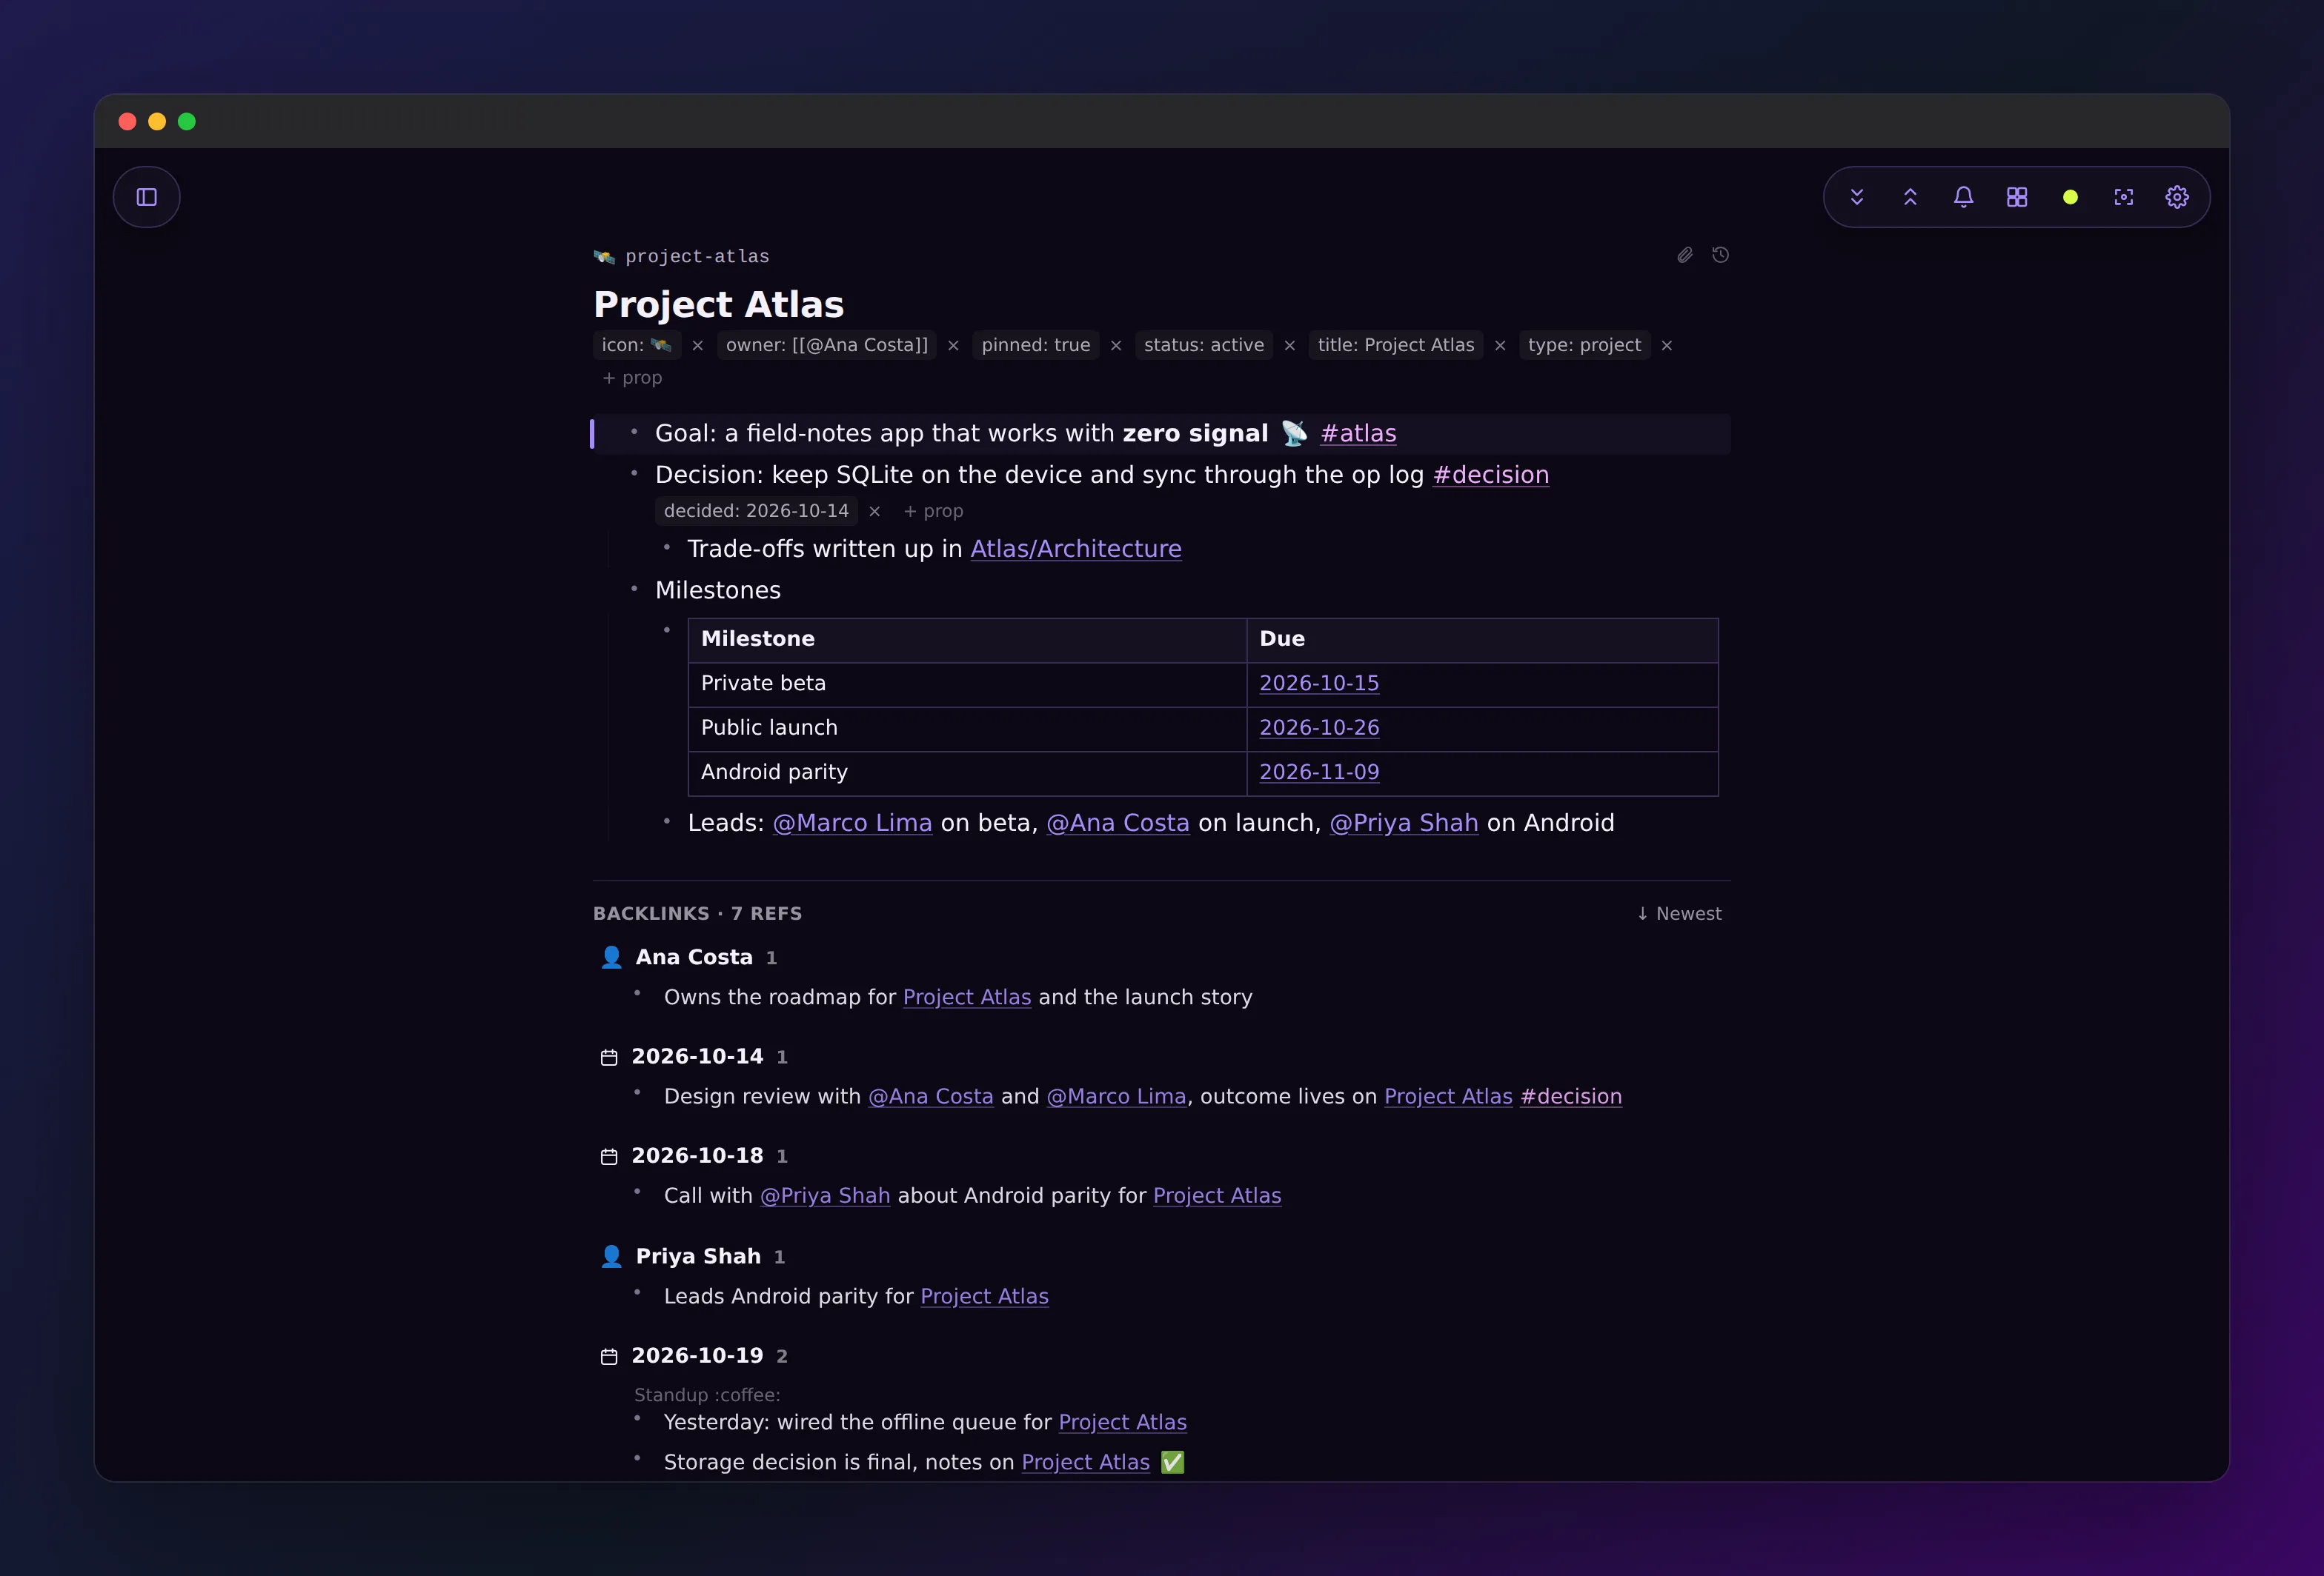Open the #decision tag in Decision bullet
The image size is (2324, 1576).
tap(1490, 475)
